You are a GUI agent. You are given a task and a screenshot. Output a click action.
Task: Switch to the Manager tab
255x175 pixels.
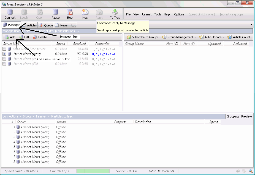pos(11,25)
